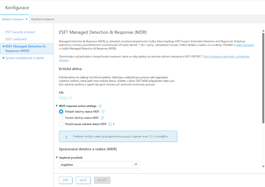
Task: Select Potlačit všechny reakce MDR radio button
Action: click(61, 112)
